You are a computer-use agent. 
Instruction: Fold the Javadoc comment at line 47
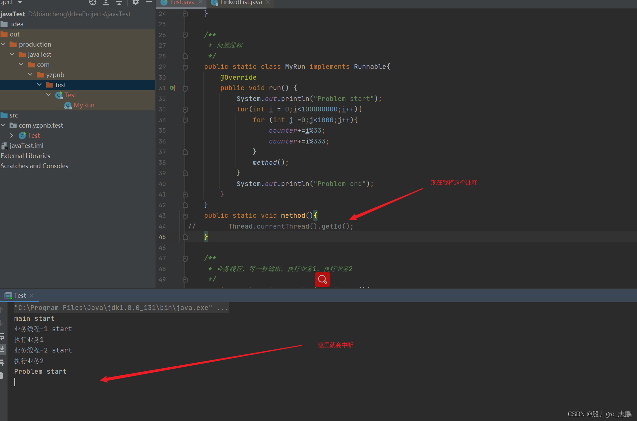tap(185, 258)
